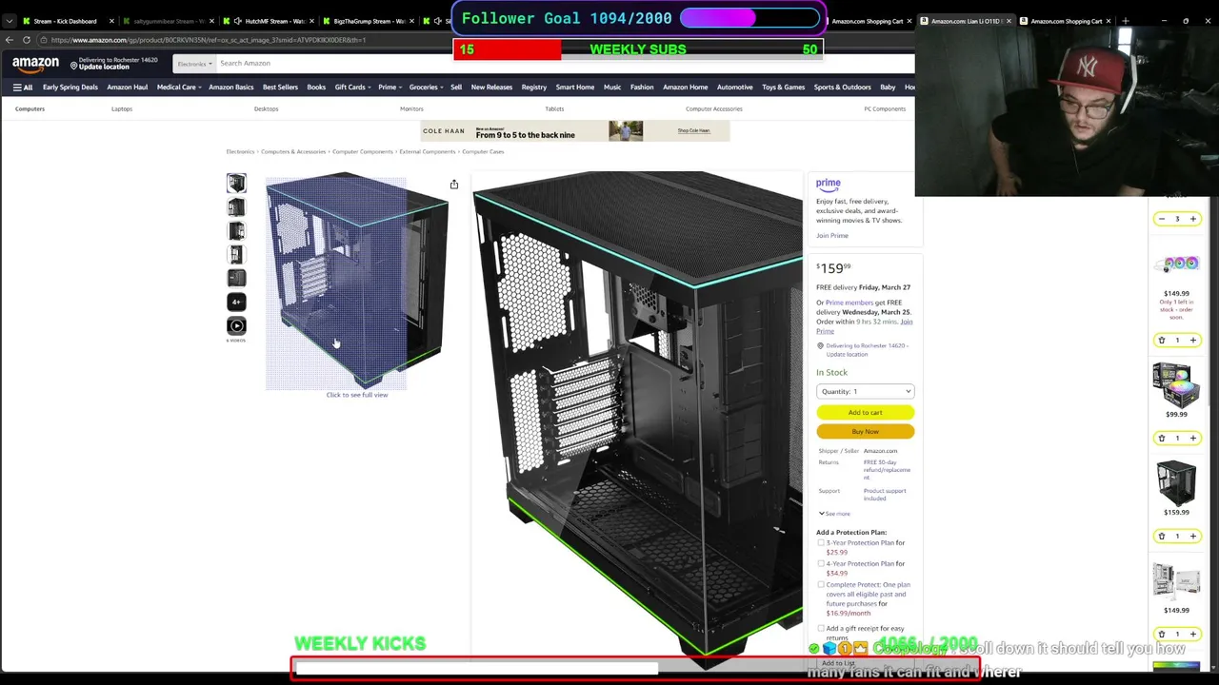Delete the $99.99 power supply cart item

coord(1161,438)
